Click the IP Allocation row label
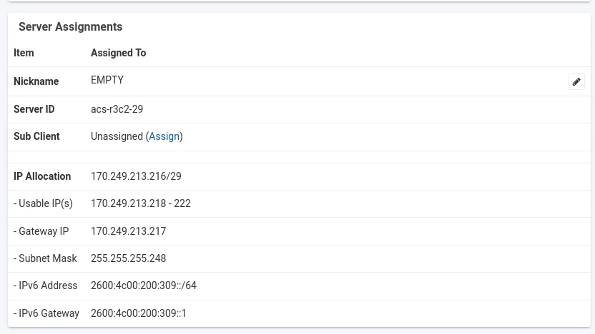The height and width of the screenshot is (334, 595). [42, 176]
